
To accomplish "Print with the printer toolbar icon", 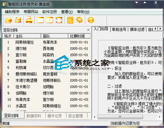I will (29, 20).
